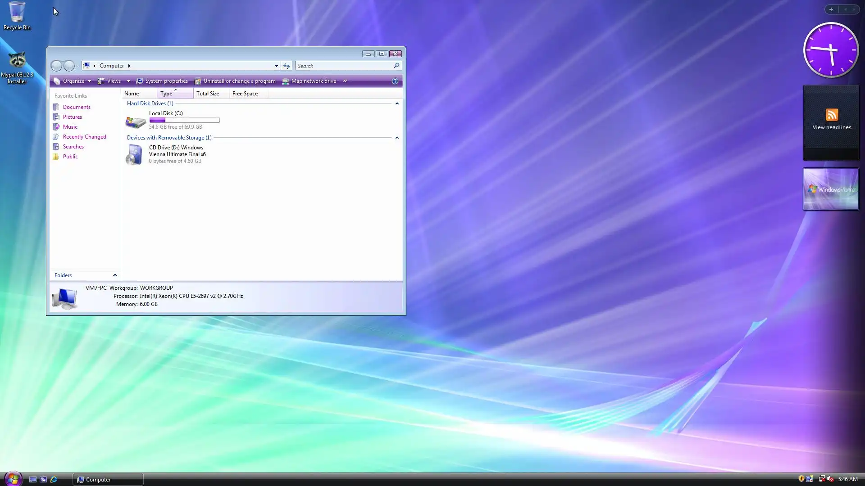Click the Search input field
This screenshot has width=865, height=486.
[x=343, y=66]
